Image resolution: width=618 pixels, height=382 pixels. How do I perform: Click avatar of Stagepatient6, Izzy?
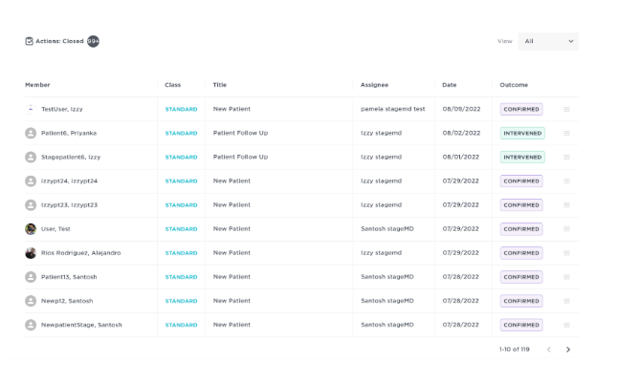(x=31, y=157)
